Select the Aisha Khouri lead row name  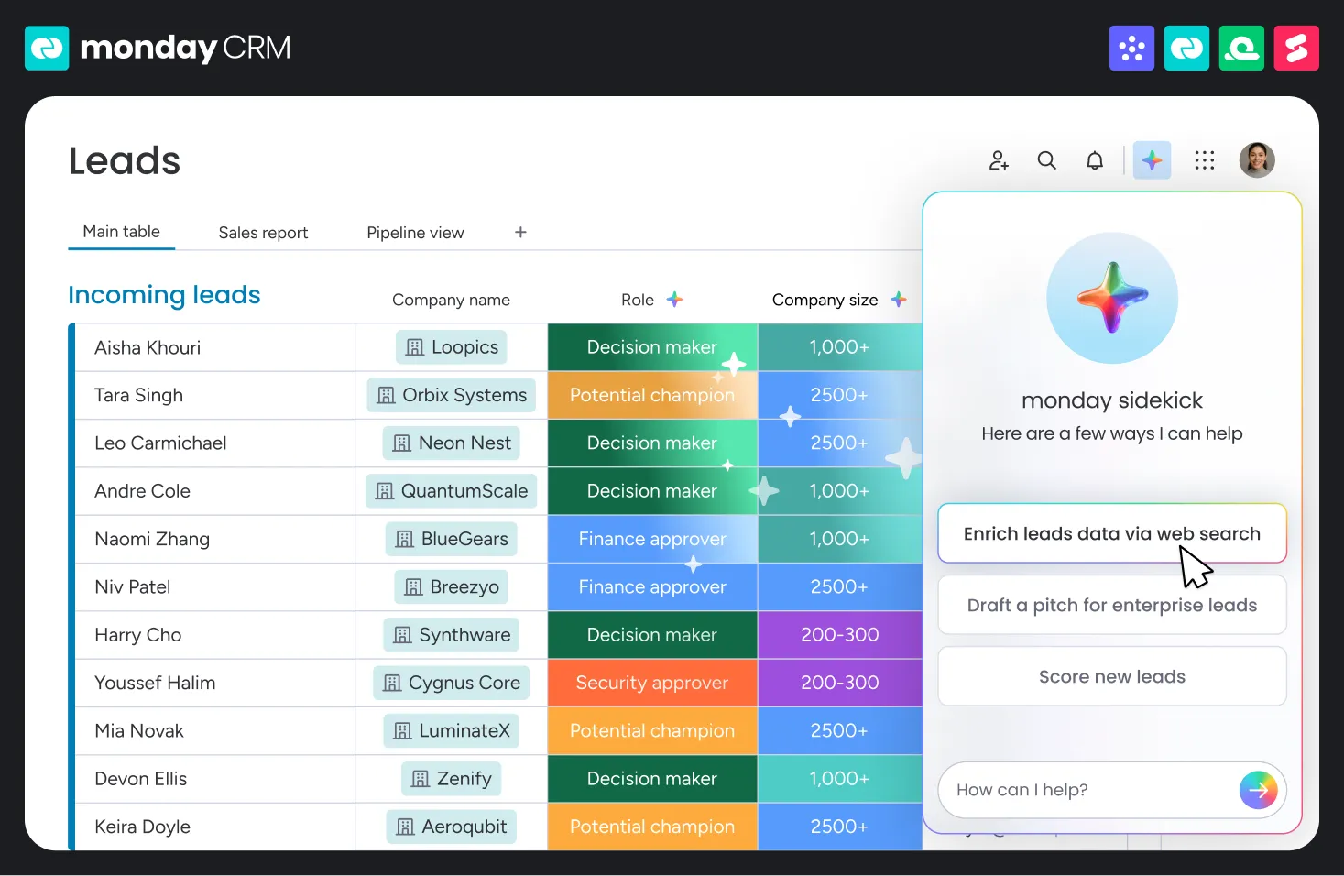pyautogui.click(x=148, y=347)
